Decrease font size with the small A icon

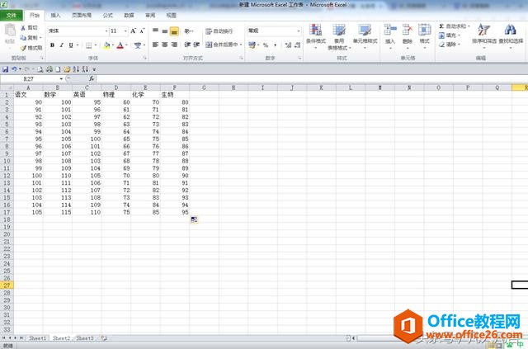click(142, 31)
